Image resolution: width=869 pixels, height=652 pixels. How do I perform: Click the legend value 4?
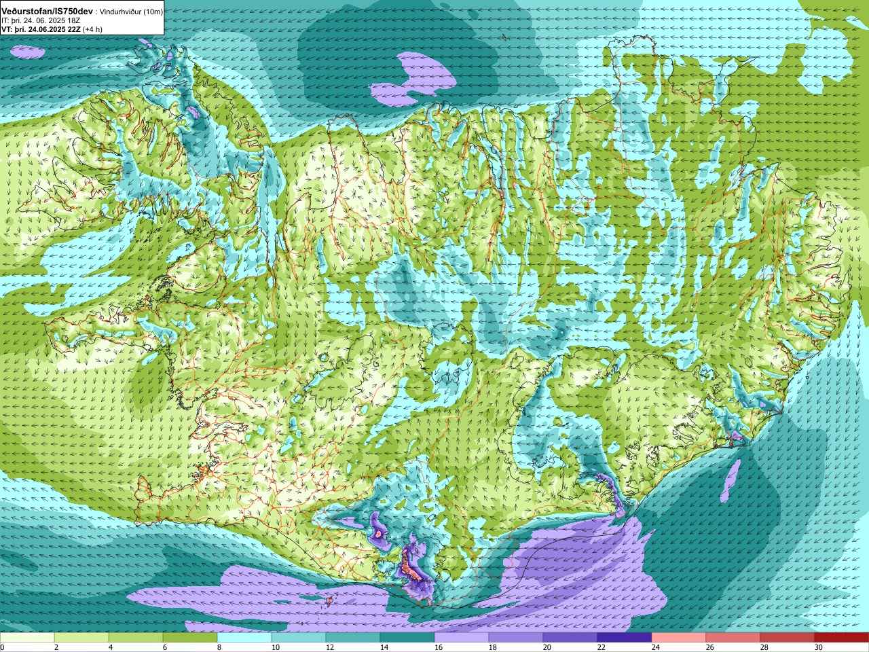110,647
